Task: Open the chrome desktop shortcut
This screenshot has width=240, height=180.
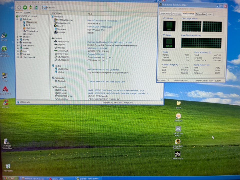Action: tap(4, 37)
